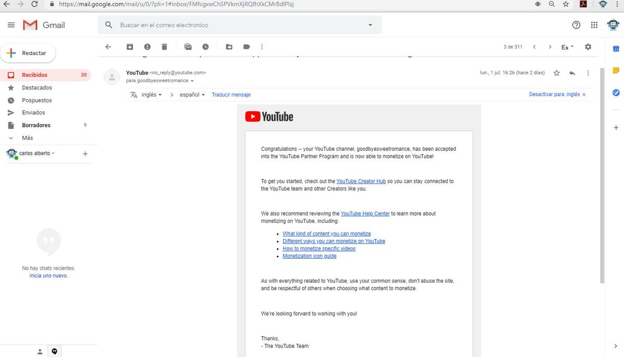Click Inicia uno nuevo chat link

[x=48, y=276]
